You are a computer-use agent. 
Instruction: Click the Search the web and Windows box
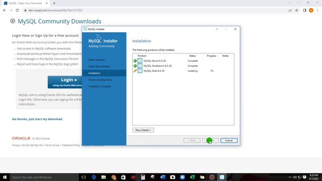(x=44, y=177)
